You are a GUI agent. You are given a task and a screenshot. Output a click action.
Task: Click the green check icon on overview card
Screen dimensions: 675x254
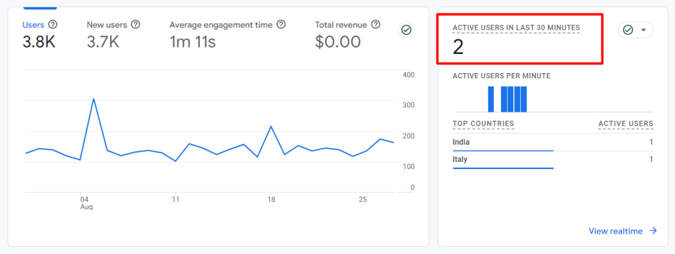tap(406, 30)
